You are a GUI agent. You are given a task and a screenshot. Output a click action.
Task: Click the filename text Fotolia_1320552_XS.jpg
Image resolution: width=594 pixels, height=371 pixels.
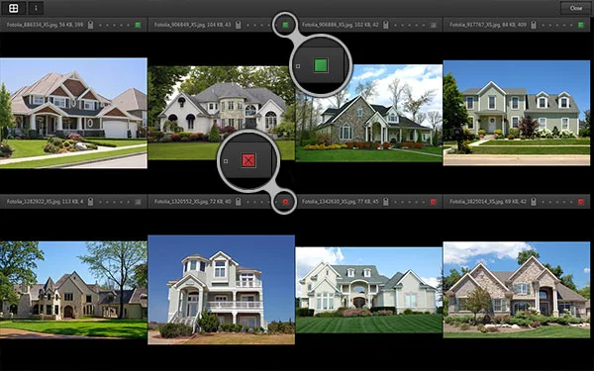(x=180, y=202)
